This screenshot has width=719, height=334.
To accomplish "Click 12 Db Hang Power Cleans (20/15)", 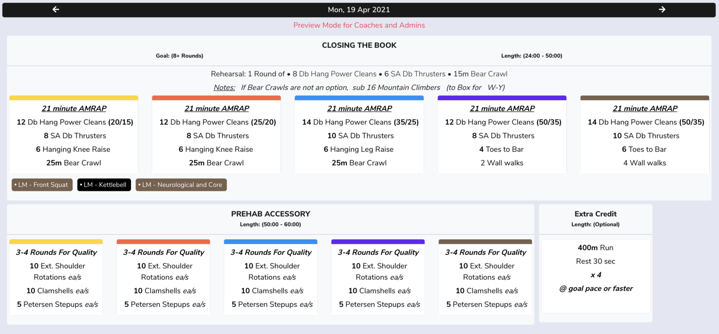I will [75, 122].
